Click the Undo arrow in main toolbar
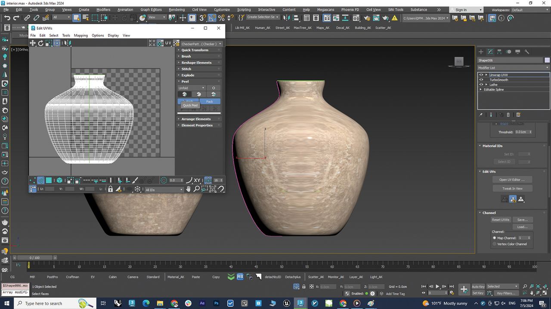Screen dimensions: 551x309 point(7,18)
